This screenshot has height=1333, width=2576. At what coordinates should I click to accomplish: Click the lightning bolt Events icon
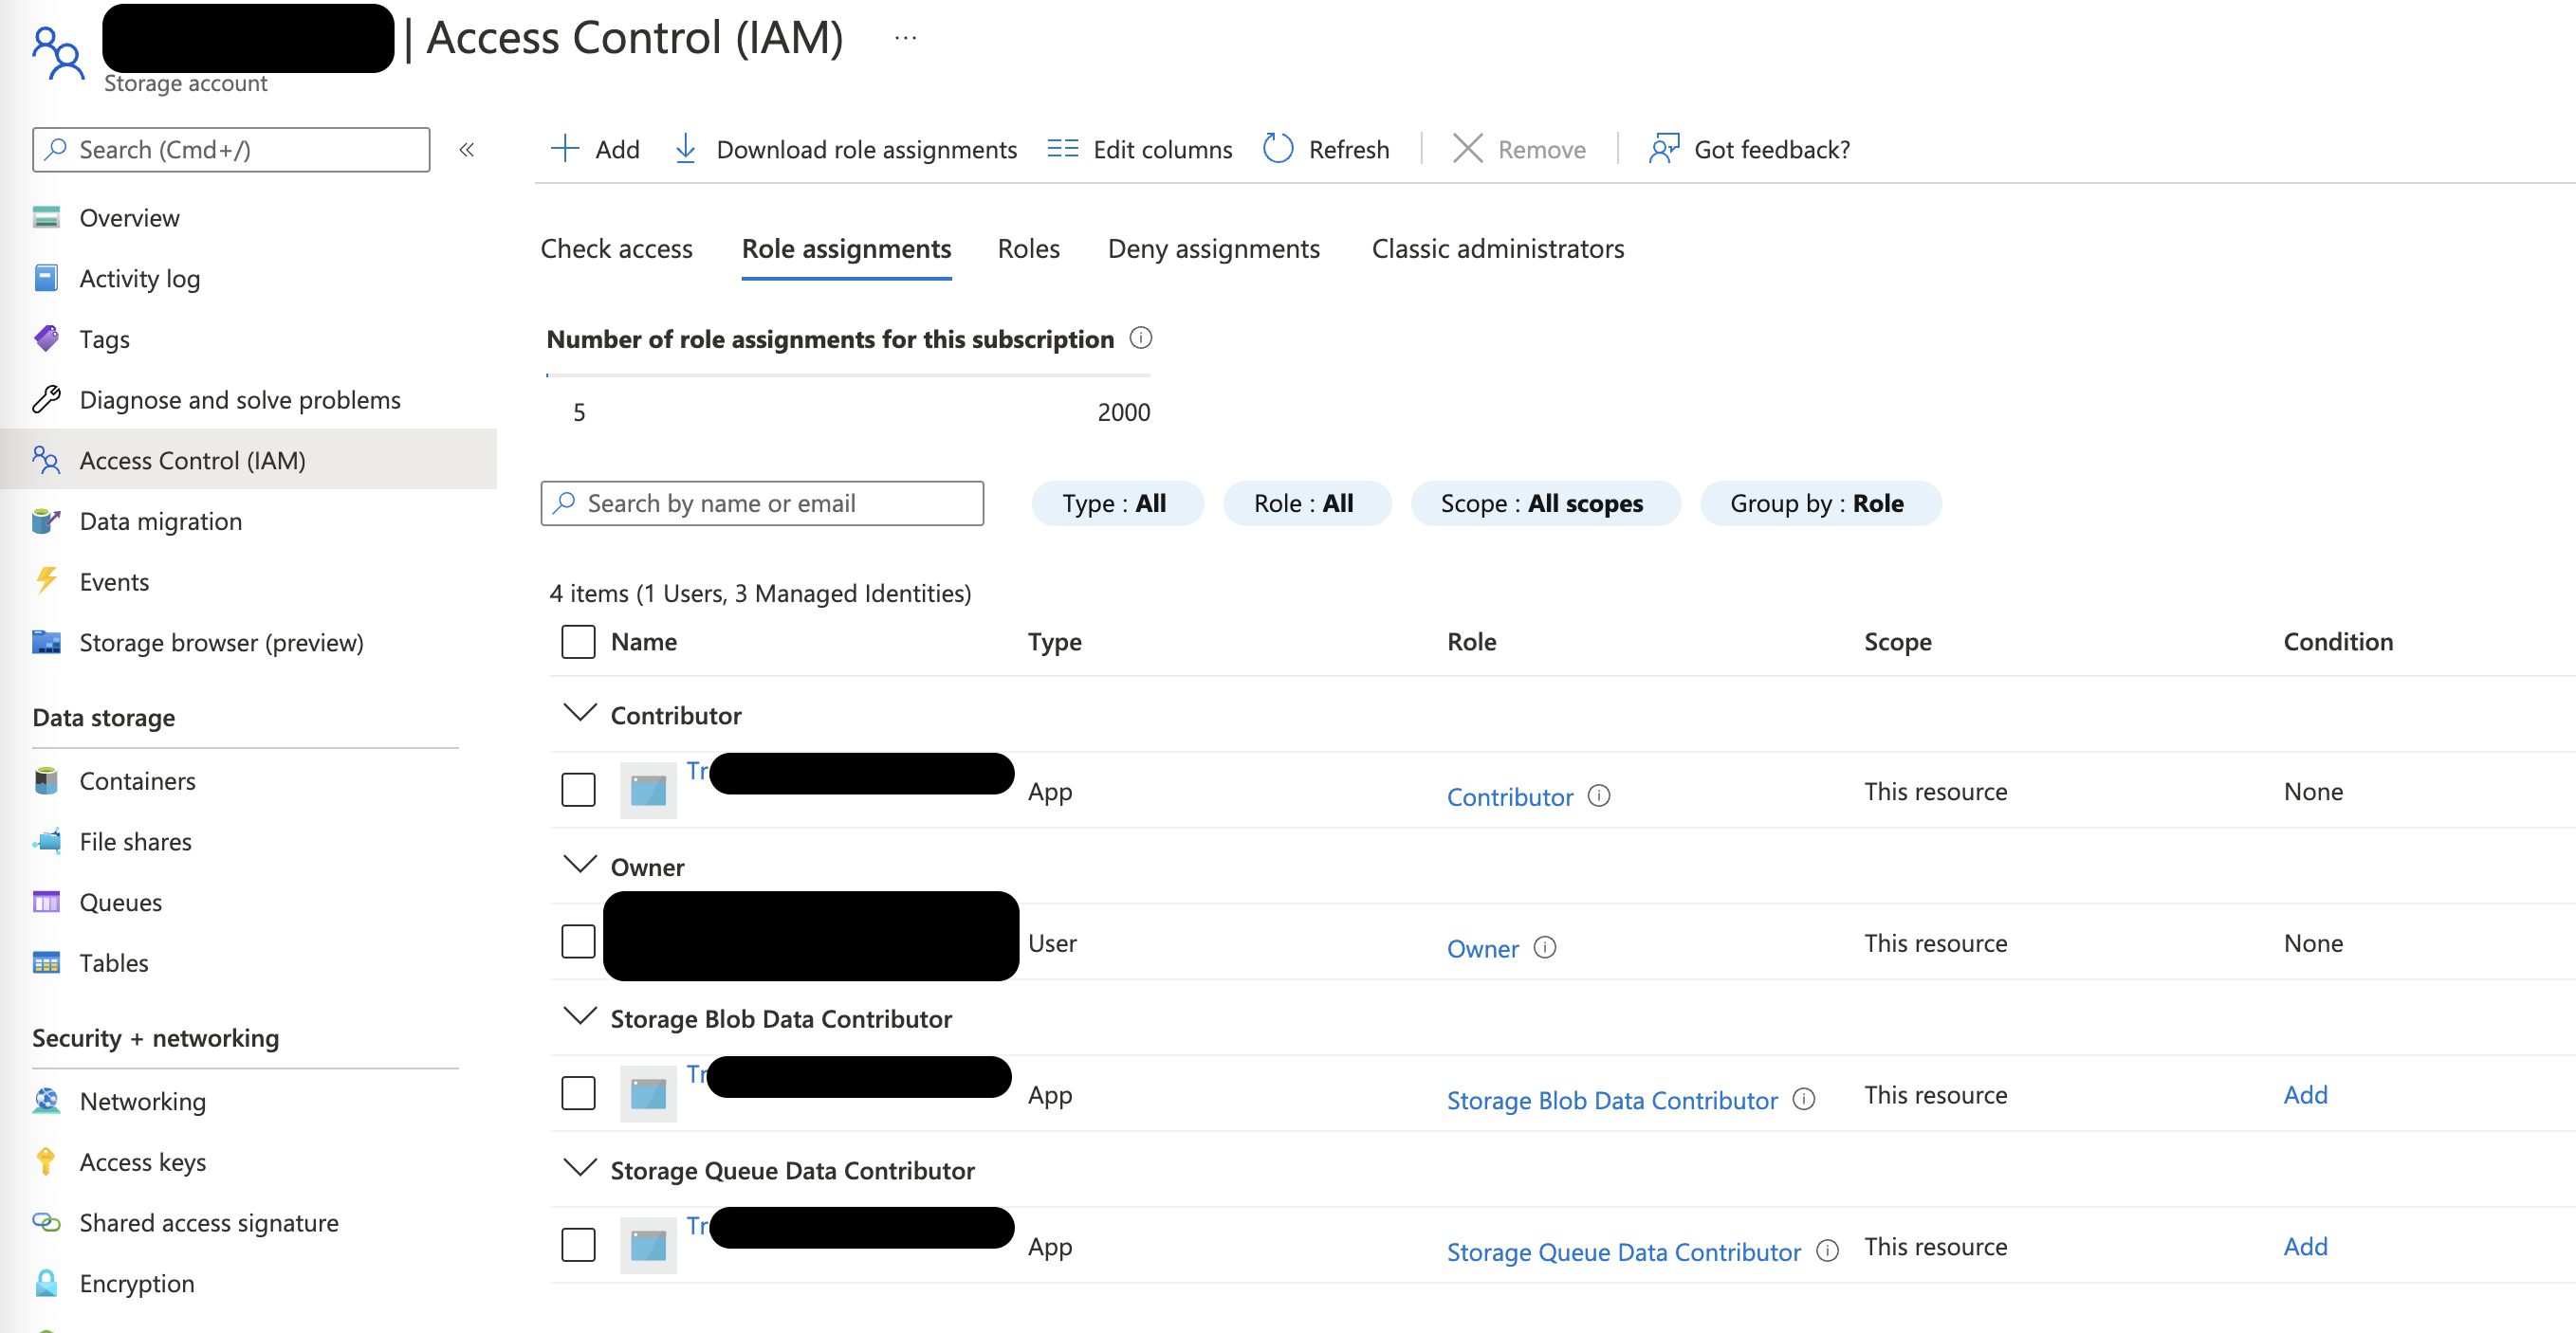pos(46,580)
